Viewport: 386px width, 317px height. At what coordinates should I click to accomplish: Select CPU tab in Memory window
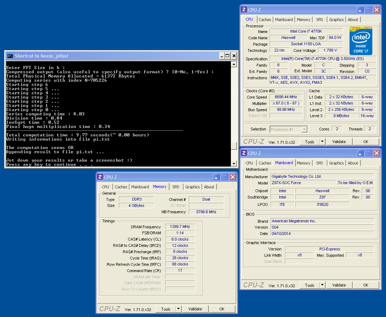(x=105, y=187)
